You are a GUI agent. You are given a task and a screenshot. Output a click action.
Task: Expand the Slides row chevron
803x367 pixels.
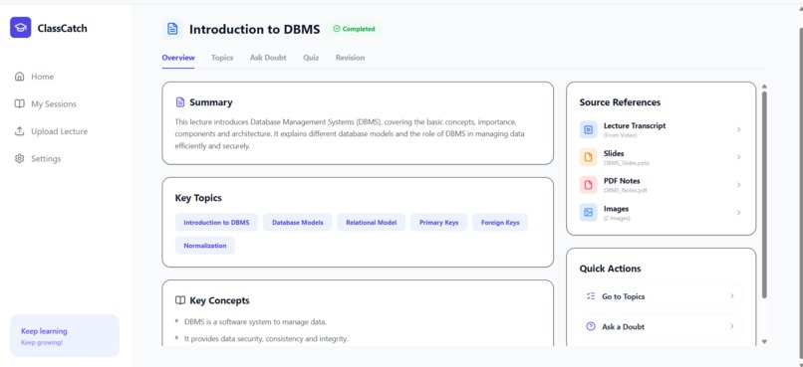coord(738,157)
